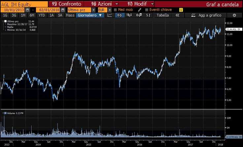Screen dimensions: 243x147
Task: Open the Giornaliero period dropdown
Action: point(90,15)
